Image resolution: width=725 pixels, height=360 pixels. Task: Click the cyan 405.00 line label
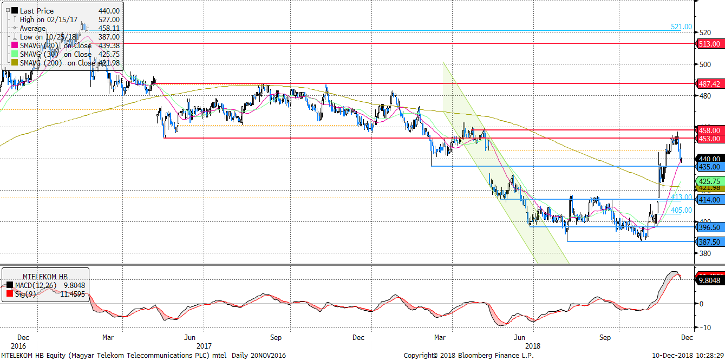pos(681,210)
